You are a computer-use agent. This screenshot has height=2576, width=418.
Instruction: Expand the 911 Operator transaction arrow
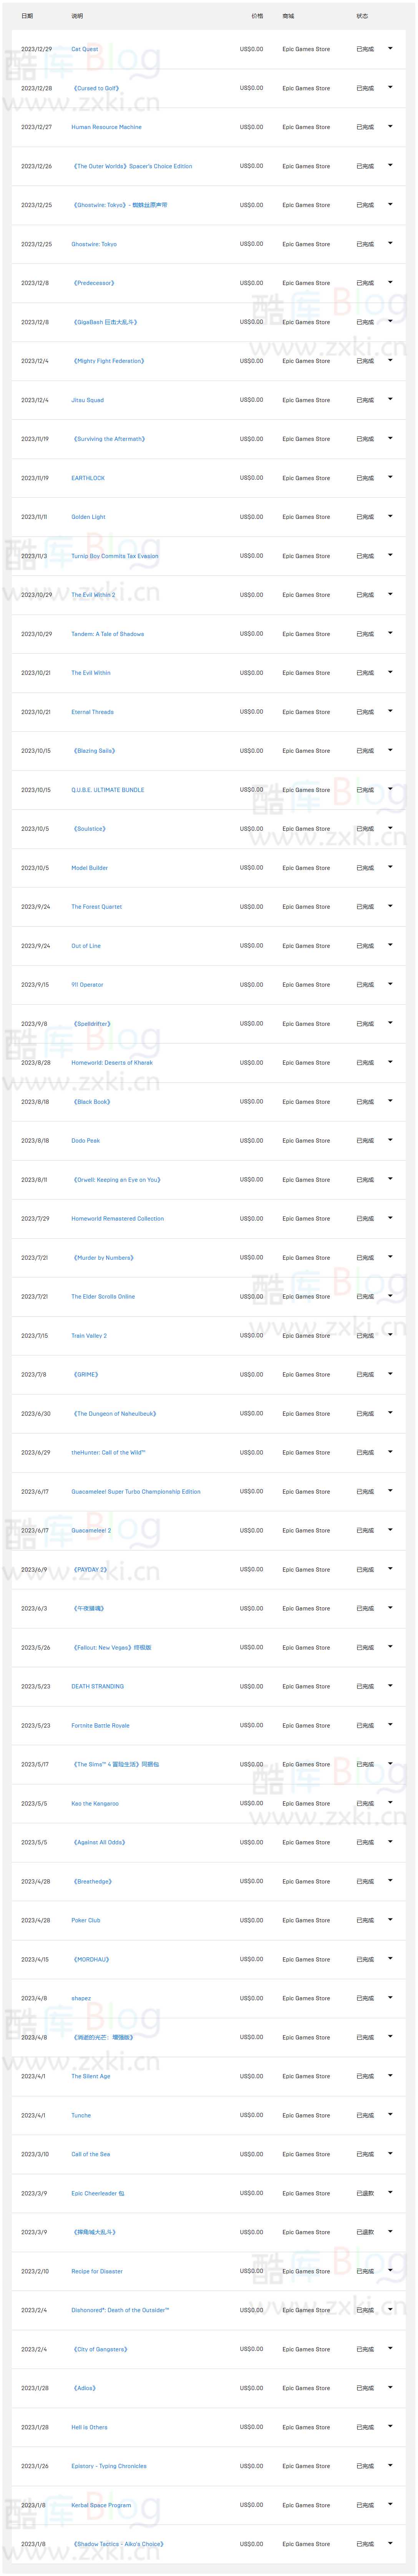click(390, 984)
